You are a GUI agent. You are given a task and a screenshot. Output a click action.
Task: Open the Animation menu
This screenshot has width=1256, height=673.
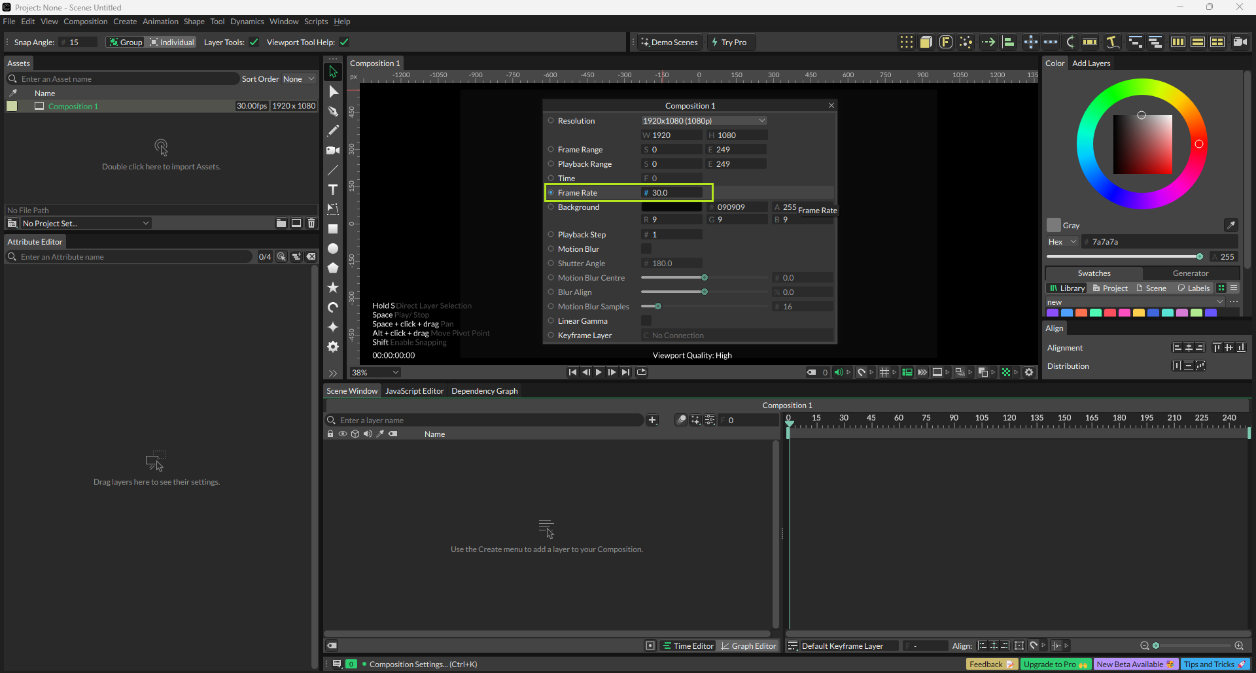click(160, 22)
